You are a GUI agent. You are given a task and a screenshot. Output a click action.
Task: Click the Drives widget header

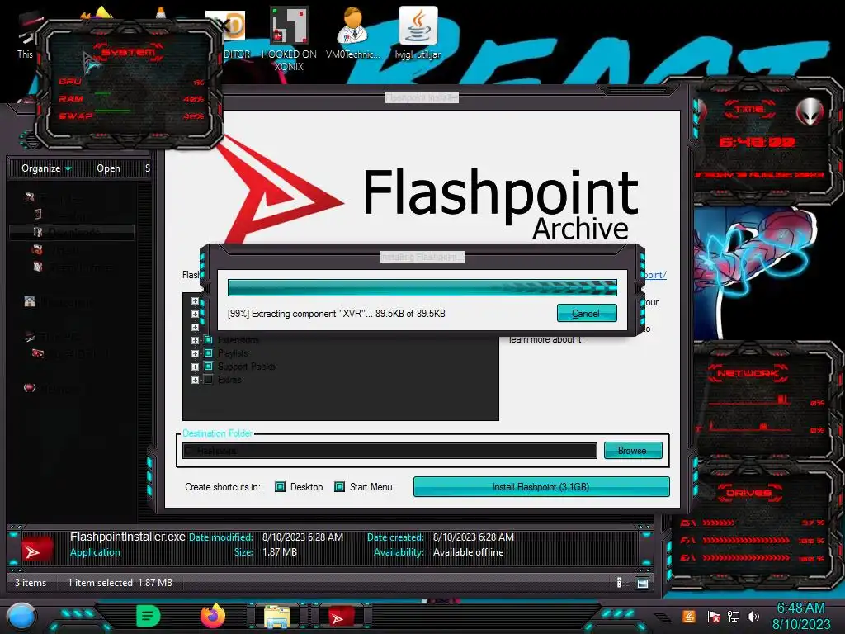(x=748, y=493)
